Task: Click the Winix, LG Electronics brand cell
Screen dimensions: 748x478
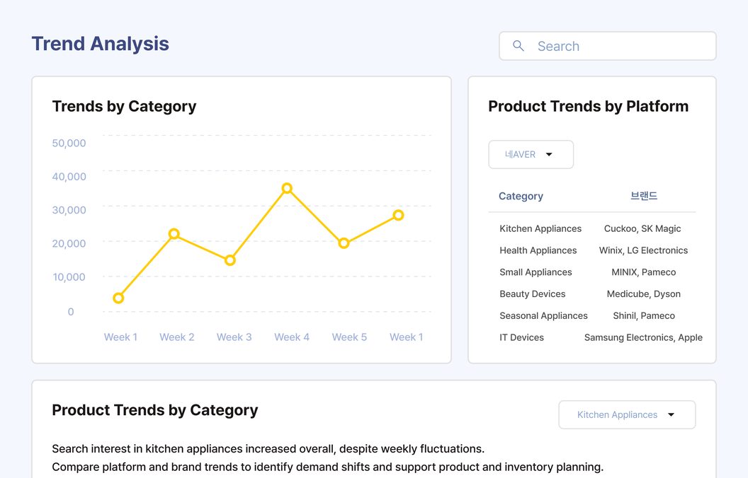Action: click(x=643, y=250)
